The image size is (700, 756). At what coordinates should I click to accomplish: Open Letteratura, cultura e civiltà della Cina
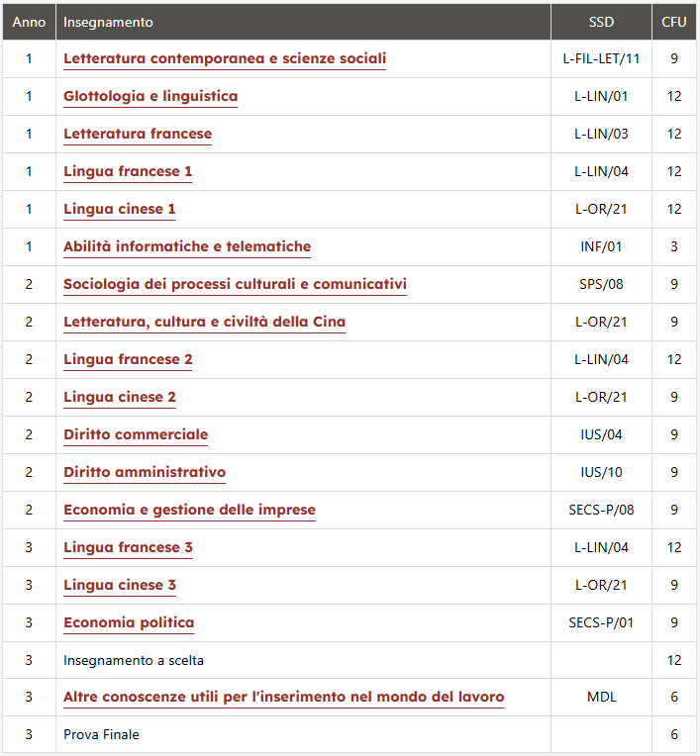click(x=205, y=322)
